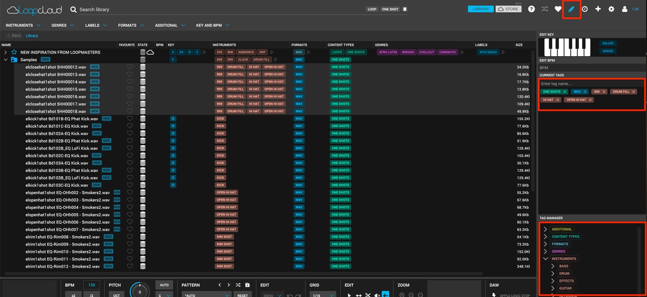Viewport: 647px width, 297px height.
Task: Open the KEY AND BPM dropdown
Action: pyautogui.click(x=213, y=25)
